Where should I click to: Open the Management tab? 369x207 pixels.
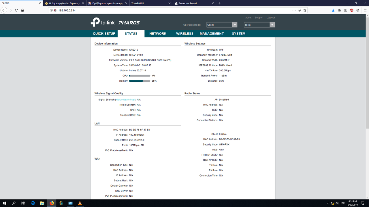pos(212,34)
